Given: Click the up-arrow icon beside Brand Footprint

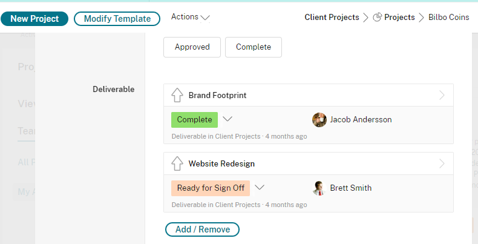Looking at the screenshot, I should click(177, 95).
